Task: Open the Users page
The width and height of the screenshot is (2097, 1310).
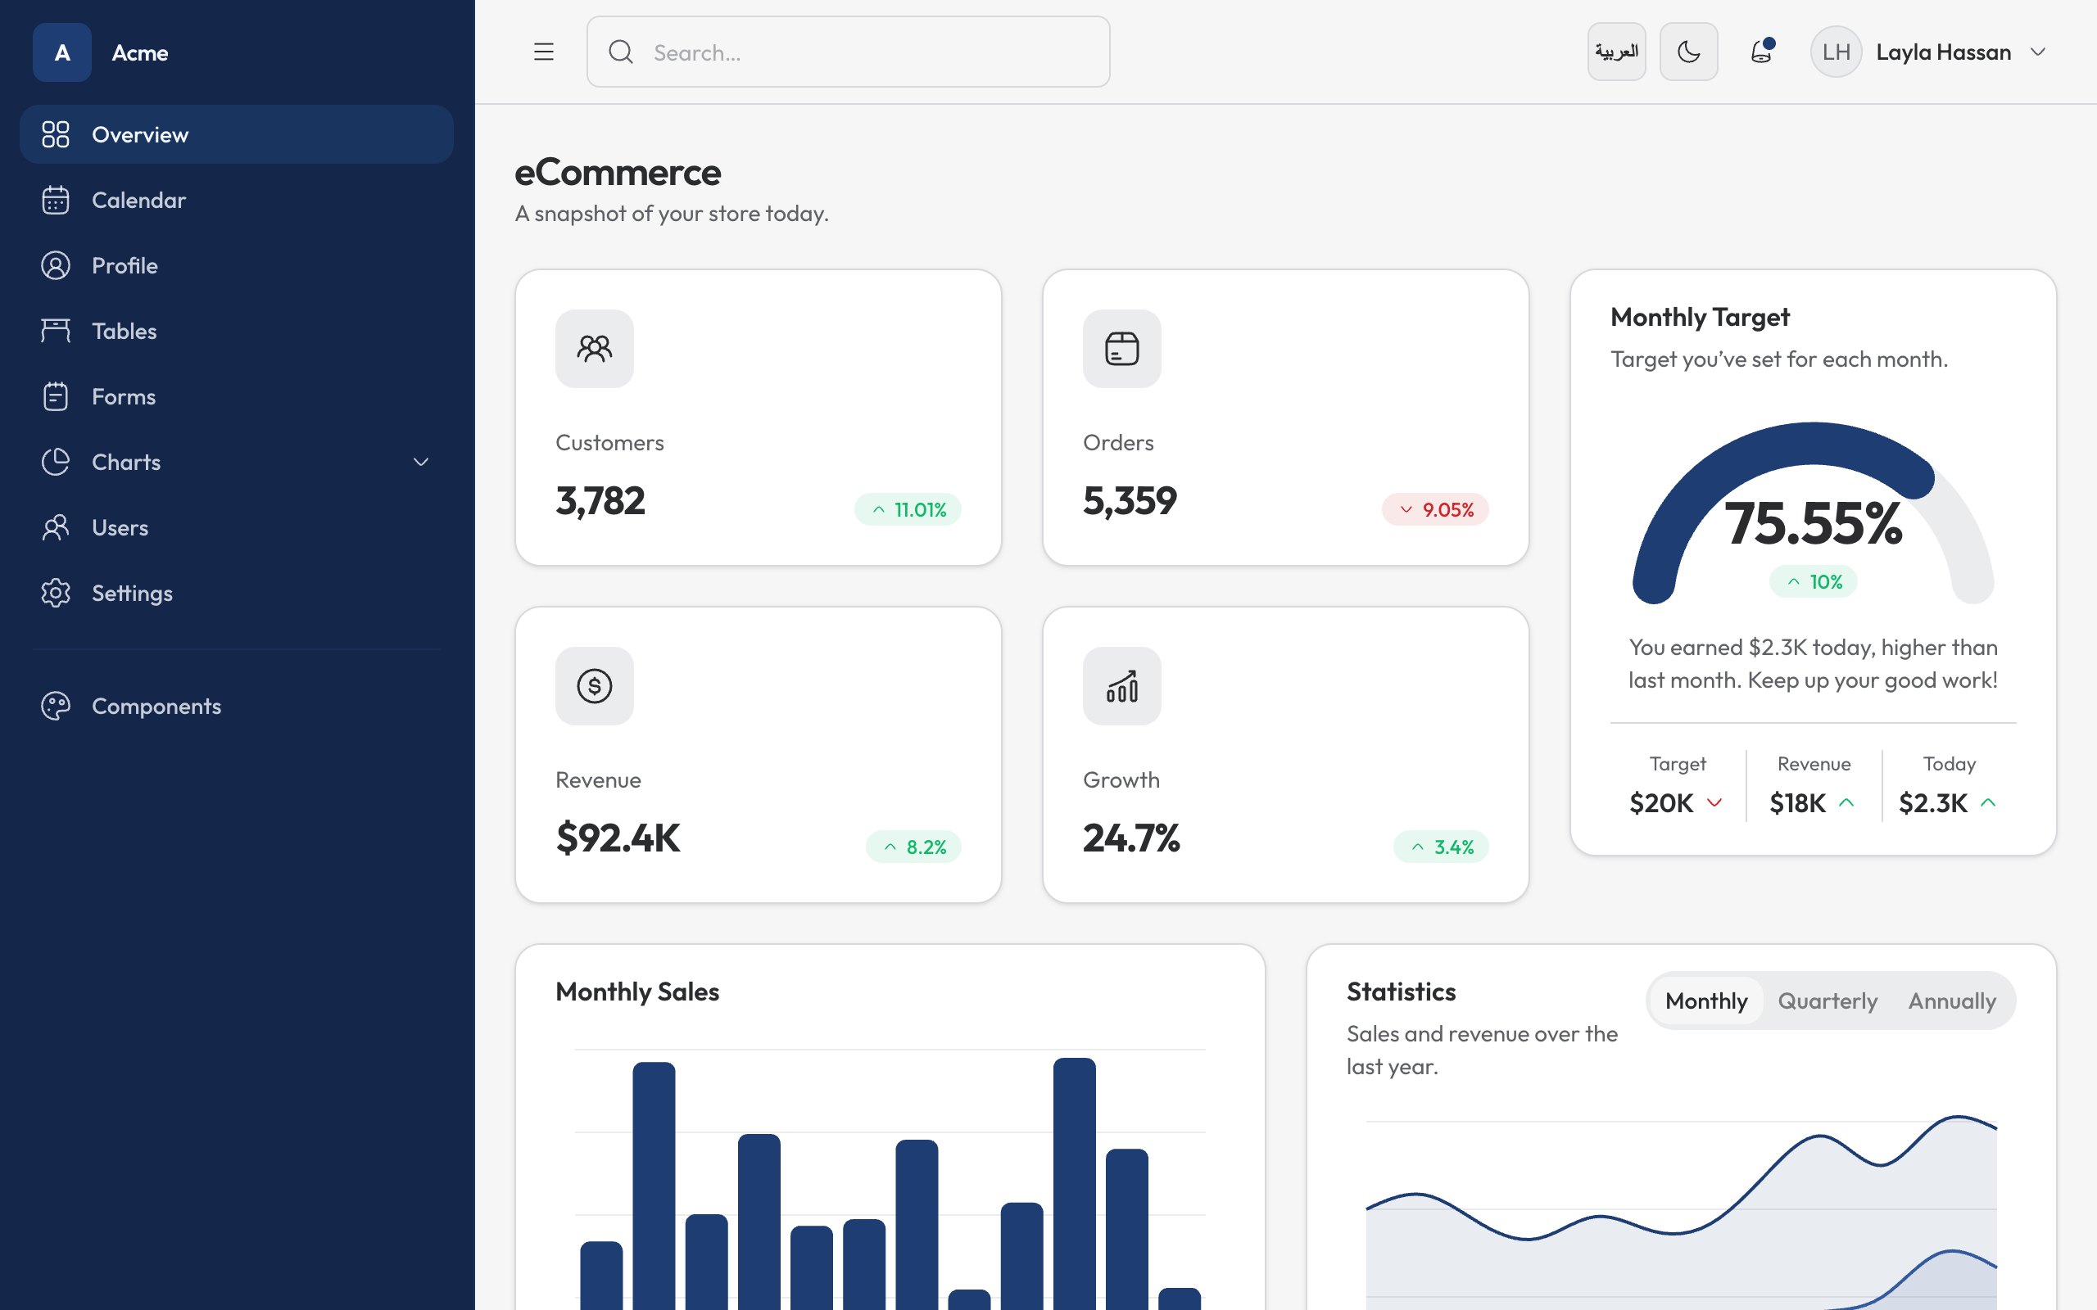Action: pos(237,527)
